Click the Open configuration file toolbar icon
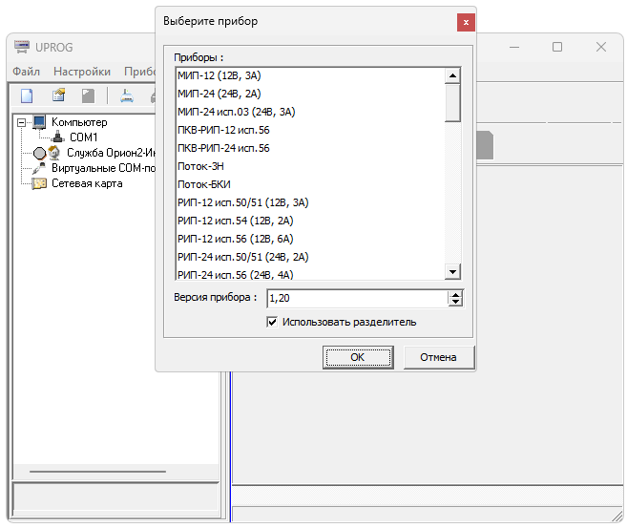 coord(58,95)
